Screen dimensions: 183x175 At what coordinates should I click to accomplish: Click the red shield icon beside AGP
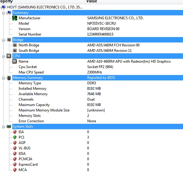click(x=15, y=143)
